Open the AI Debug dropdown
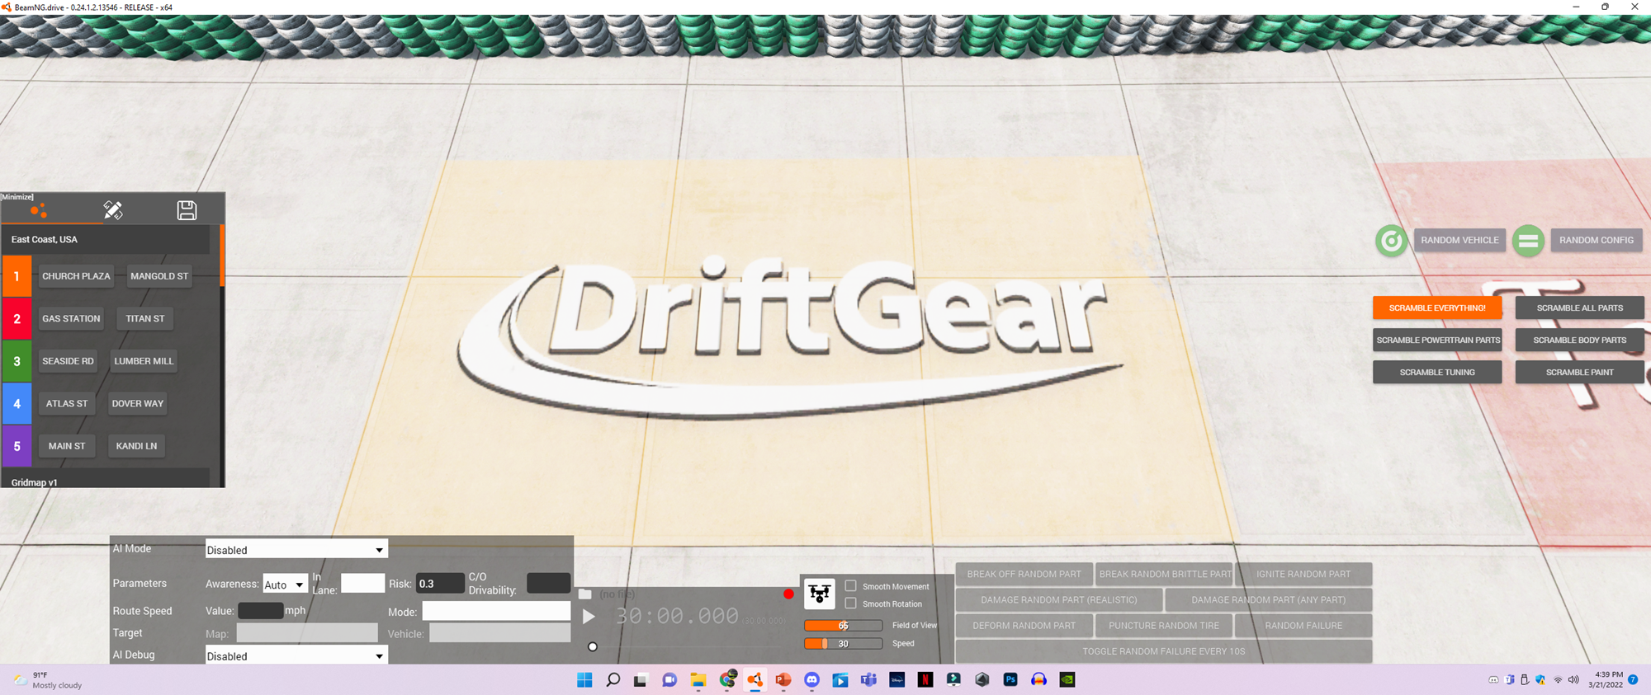Viewport: 1651px width, 695px height. coord(296,655)
